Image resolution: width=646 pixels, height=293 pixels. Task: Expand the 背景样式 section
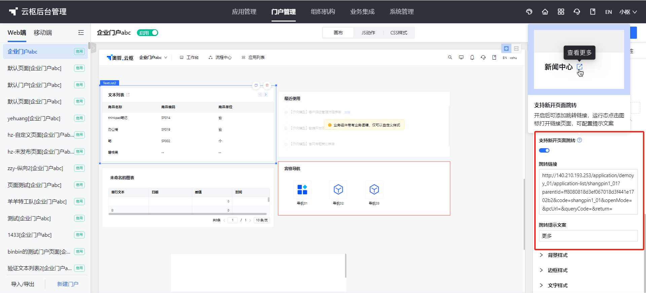pyautogui.click(x=554, y=255)
